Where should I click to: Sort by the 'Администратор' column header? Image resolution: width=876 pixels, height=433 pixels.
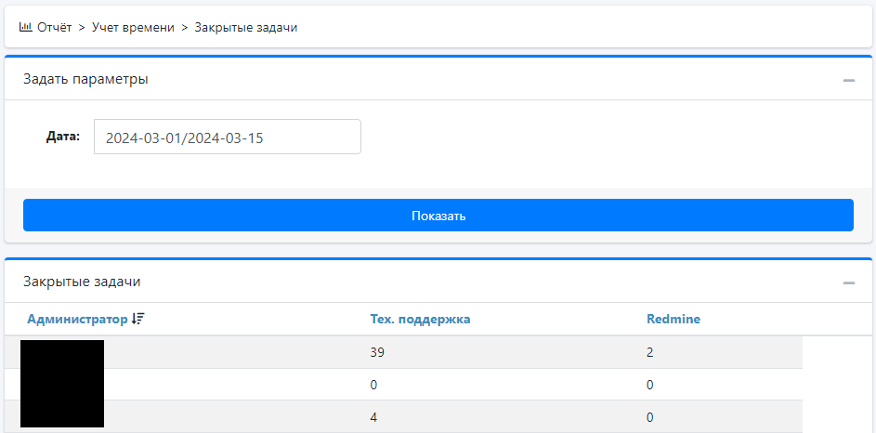[77, 319]
